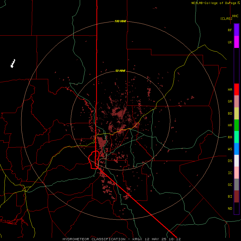
Task: Click the BD legend label
Action: (x=230, y=114)
